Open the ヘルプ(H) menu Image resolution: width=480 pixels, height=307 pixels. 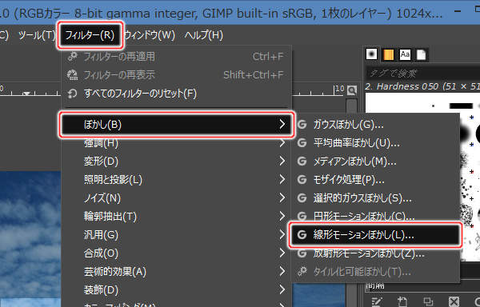point(203,35)
